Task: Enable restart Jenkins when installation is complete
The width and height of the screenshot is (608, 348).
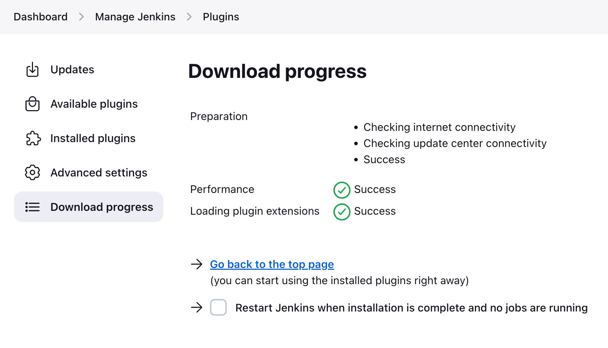Action: pyautogui.click(x=218, y=307)
